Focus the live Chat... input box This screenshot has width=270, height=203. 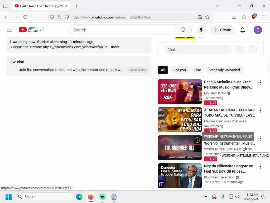click(198, 50)
